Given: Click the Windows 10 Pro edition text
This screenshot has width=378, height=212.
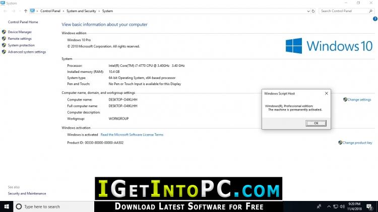Looking at the screenshot, I should click(x=79, y=40).
